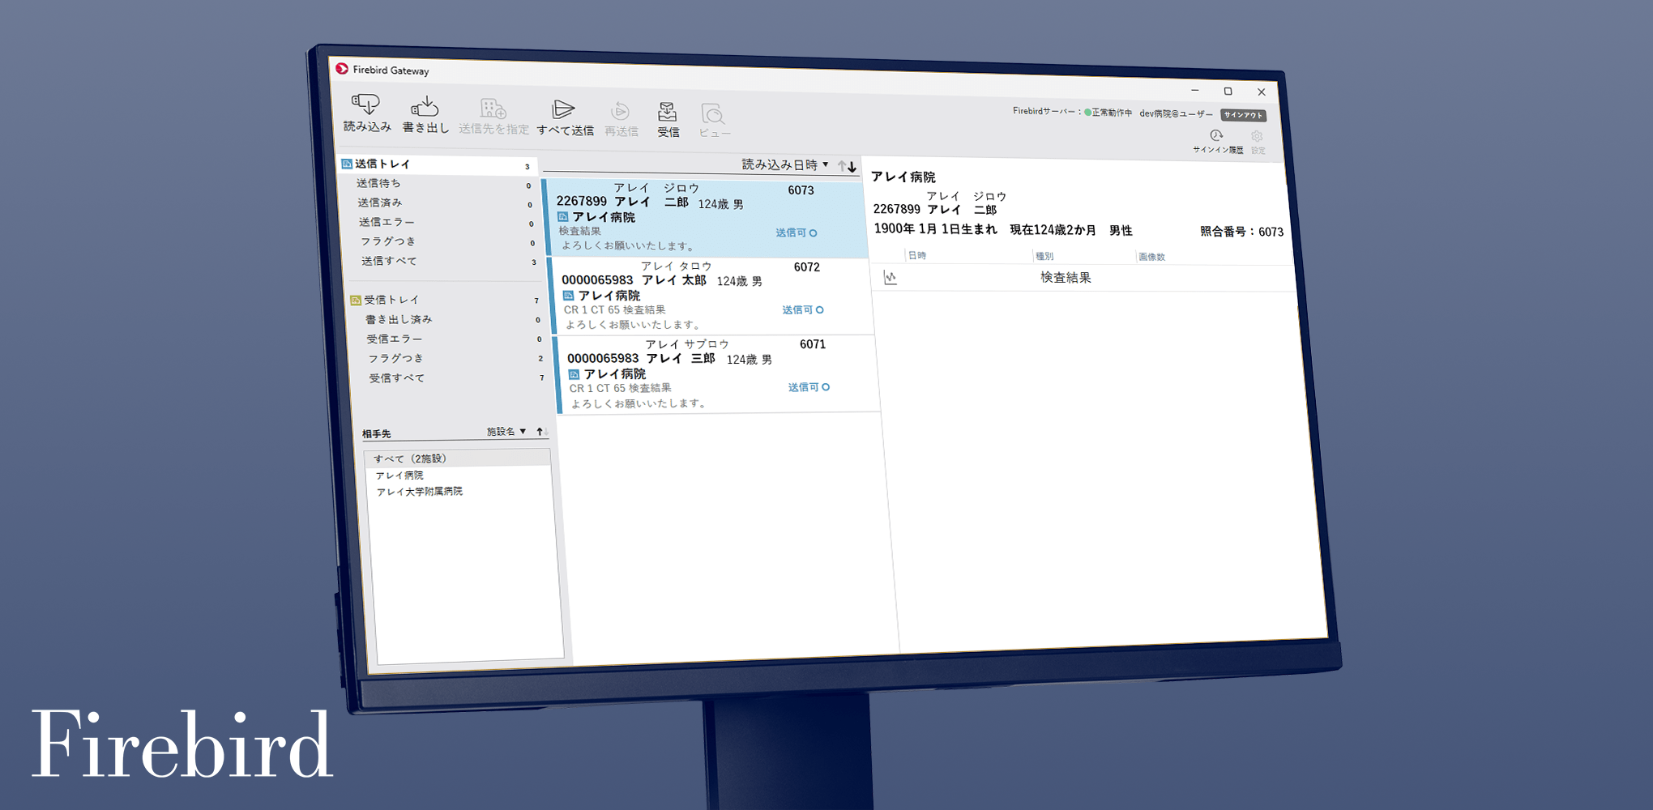Click the すべて送信 send-all icon
The height and width of the screenshot is (810, 1653).
(562, 110)
